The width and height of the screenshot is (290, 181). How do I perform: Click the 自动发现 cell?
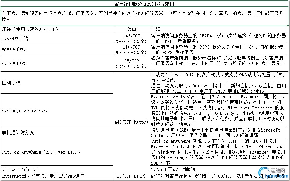tap(57, 83)
